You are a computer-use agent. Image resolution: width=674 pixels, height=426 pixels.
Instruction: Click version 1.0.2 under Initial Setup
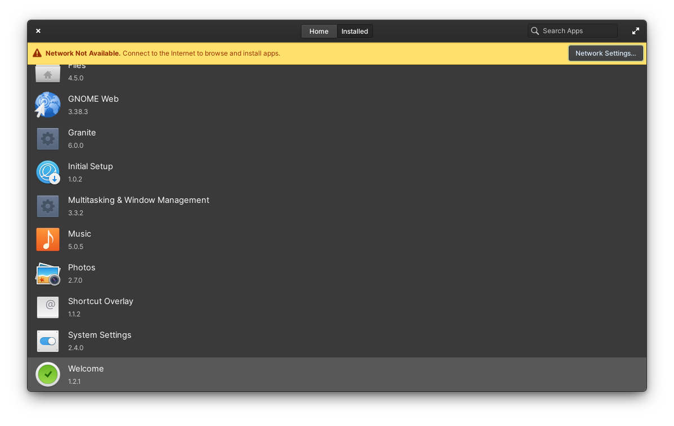click(x=75, y=179)
